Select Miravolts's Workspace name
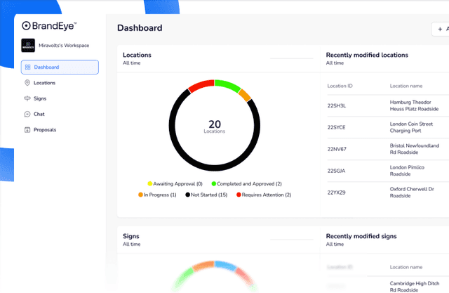Image resolution: width=449 pixels, height=293 pixels. click(x=64, y=45)
